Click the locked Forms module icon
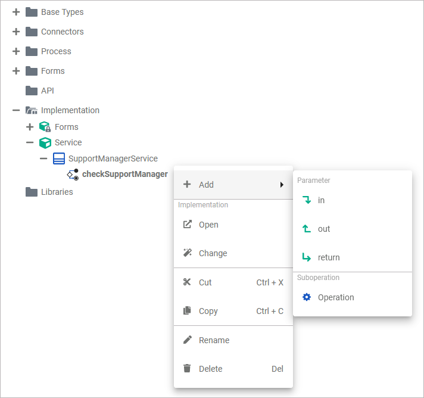This screenshot has height=398, width=424. (45, 127)
